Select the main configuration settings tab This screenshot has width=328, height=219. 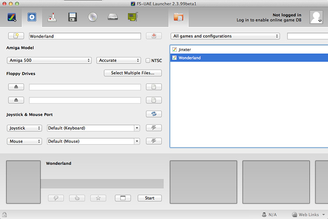(32, 17)
